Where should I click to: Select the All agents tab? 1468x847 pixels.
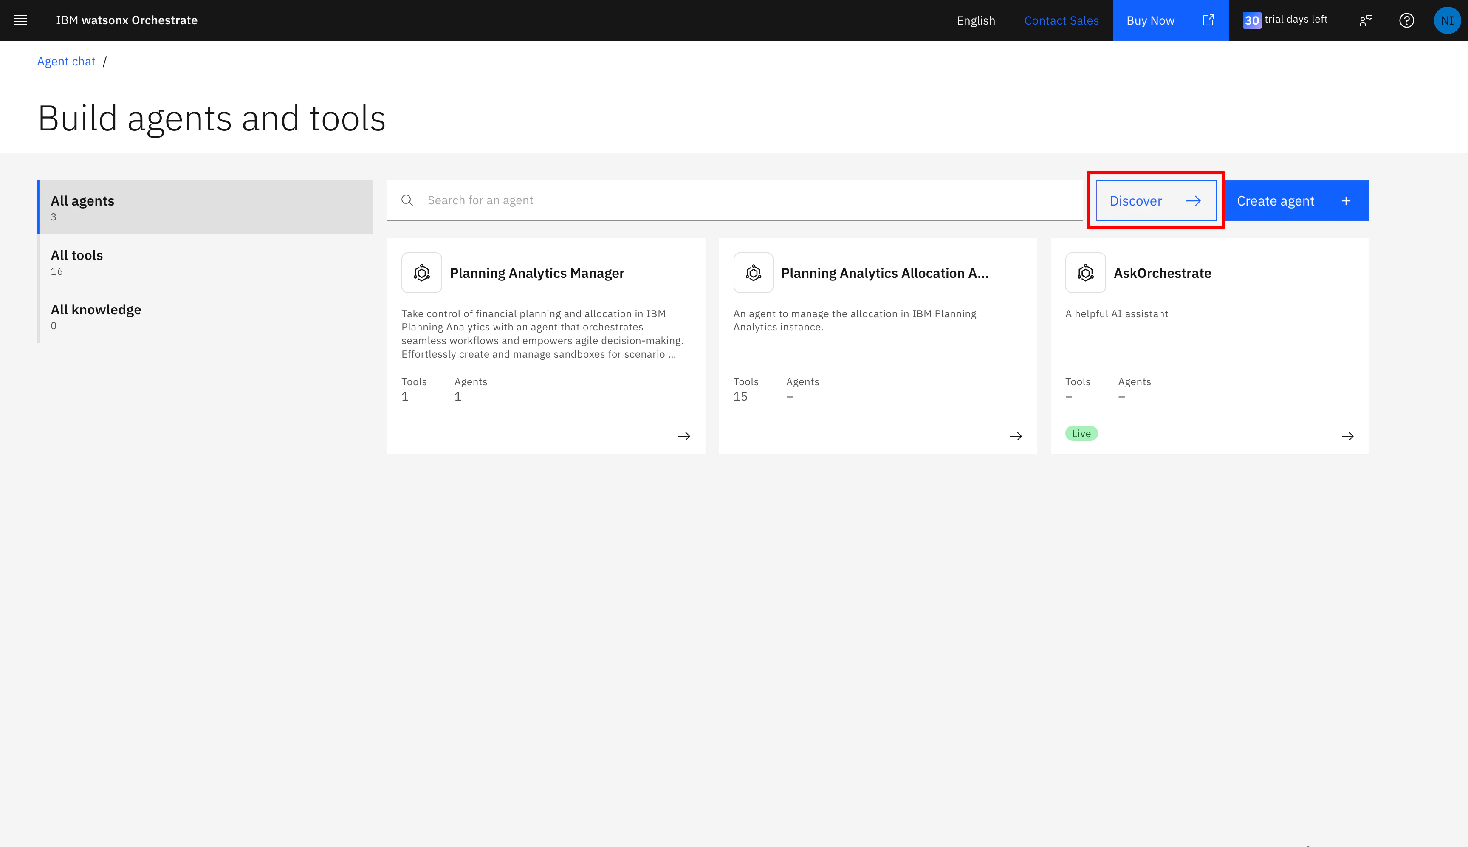pyautogui.click(x=205, y=208)
